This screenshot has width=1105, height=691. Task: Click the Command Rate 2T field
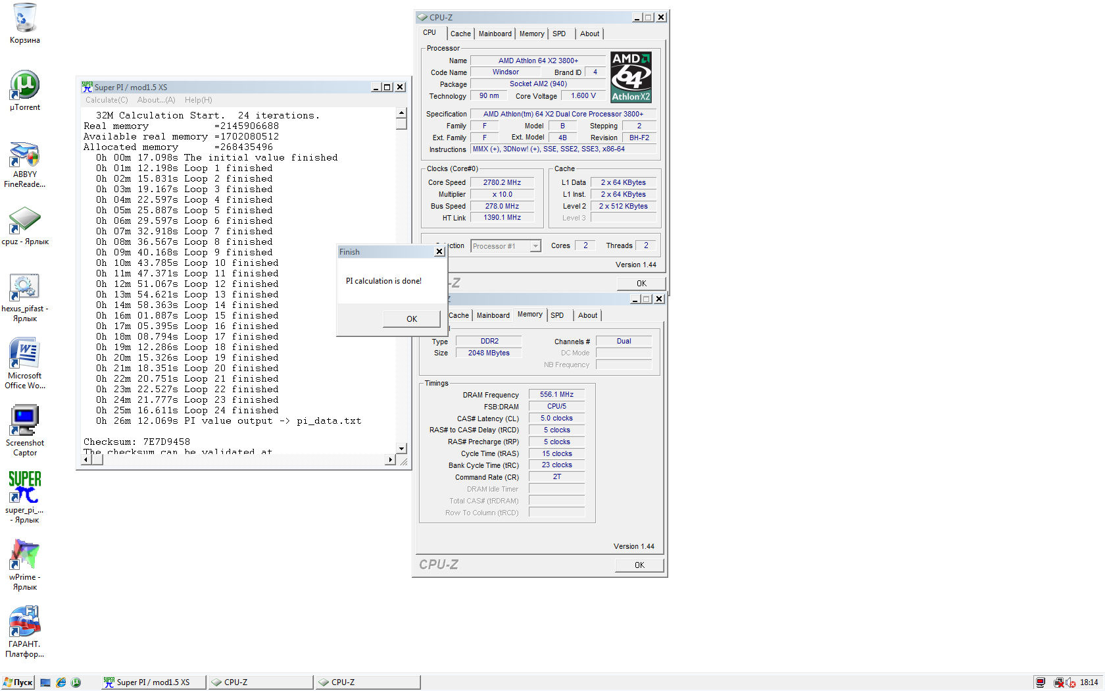coord(556,476)
